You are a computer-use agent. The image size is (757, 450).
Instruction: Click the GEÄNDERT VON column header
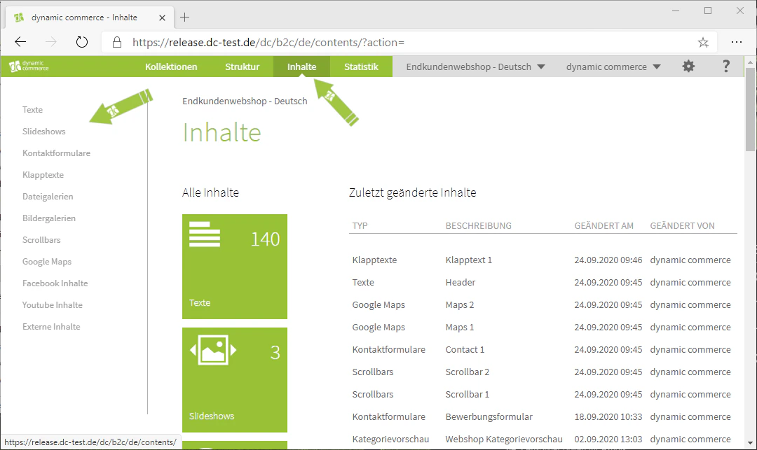point(682,225)
